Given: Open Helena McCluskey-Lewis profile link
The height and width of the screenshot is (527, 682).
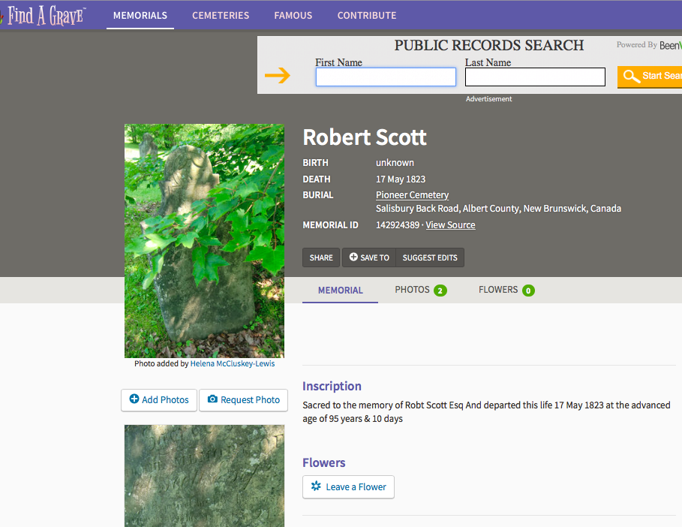Looking at the screenshot, I should click(233, 364).
